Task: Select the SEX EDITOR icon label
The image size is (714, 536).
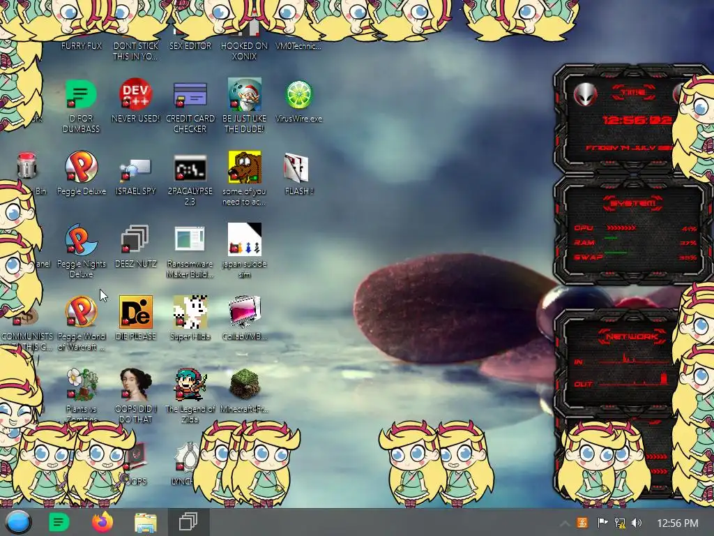Action: [190, 45]
